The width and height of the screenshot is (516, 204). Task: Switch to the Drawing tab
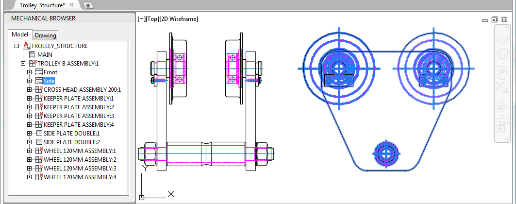46,35
